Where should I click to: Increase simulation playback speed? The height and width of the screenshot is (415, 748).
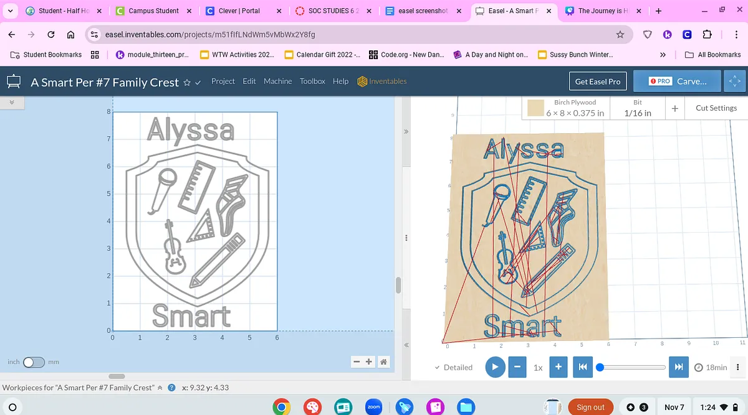pyautogui.click(x=559, y=367)
